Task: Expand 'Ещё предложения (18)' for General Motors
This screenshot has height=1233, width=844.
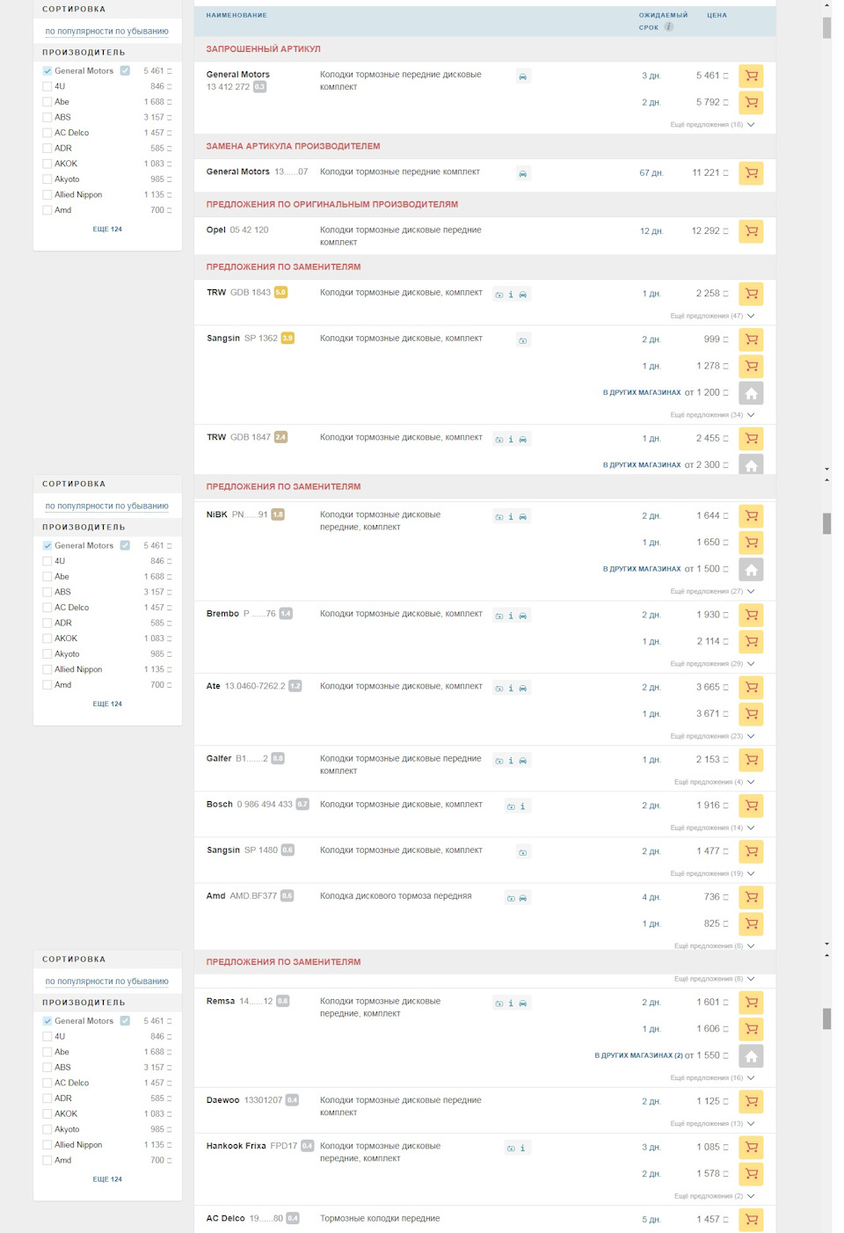Action: [712, 125]
